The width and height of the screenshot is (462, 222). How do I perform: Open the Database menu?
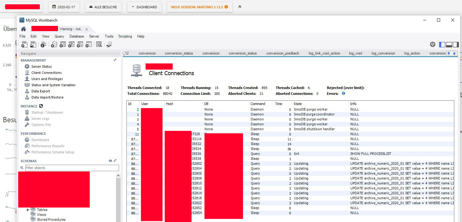point(76,36)
